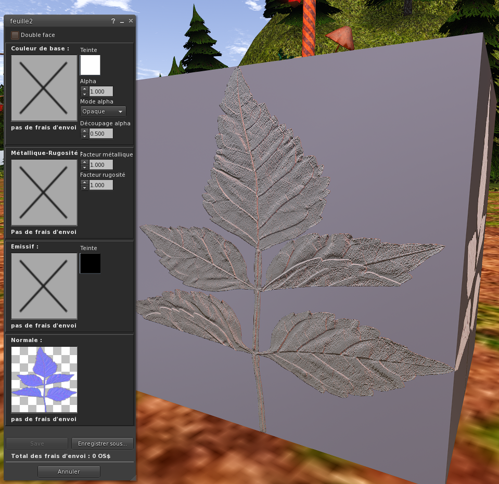Open the Mode alpha Opaque dropdown

click(103, 111)
